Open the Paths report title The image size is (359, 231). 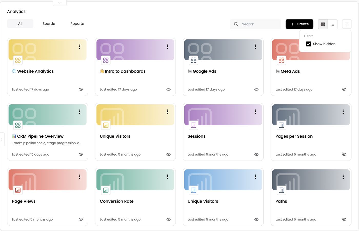[281, 201]
